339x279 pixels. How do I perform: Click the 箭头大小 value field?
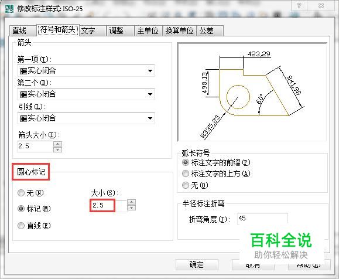click(x=35, y=147)
